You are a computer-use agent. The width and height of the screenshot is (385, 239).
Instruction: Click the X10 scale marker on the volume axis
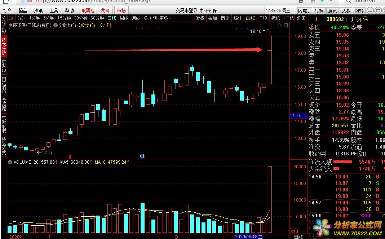(x=295, y=231)
